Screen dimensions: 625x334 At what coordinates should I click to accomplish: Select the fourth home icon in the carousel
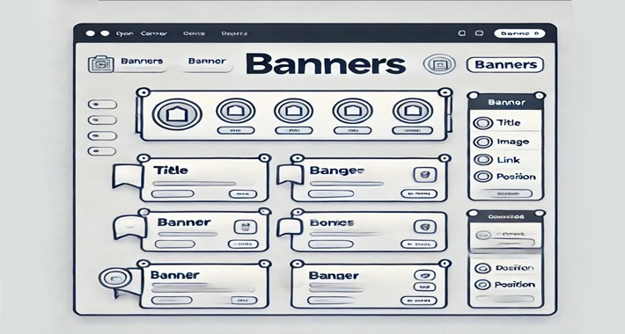pos(352,111)
